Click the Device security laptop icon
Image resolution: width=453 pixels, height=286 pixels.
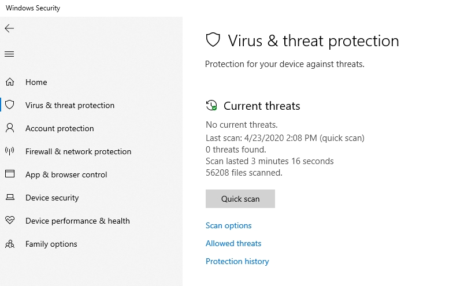10,198
